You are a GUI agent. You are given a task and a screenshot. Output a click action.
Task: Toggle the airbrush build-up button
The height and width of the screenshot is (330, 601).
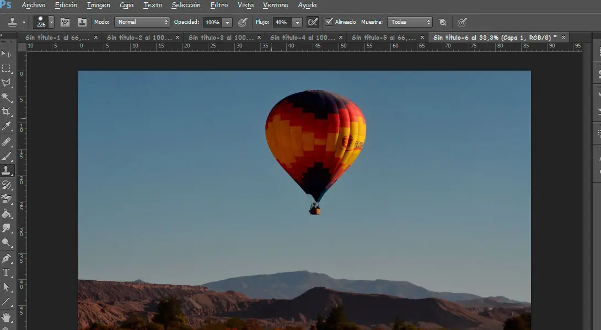[x=313, y=22]
